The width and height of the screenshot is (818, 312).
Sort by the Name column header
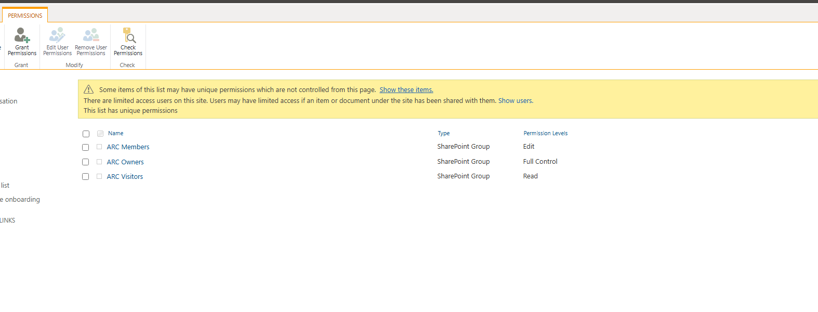click(x=115, y=134)
